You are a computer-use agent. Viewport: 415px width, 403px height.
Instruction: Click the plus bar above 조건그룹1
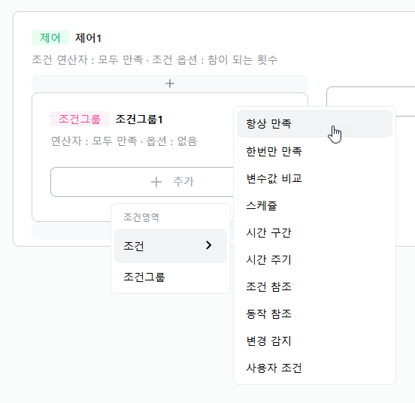point(170,83)
